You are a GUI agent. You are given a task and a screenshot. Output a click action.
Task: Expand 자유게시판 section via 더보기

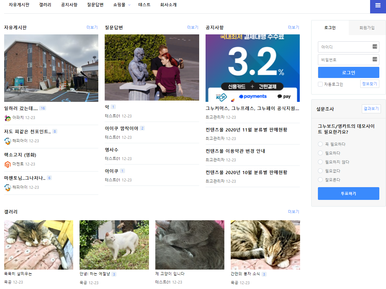(x=92, y=27)
